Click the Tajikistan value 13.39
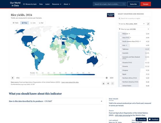This screenshot has width=161, height=123. 147,49
